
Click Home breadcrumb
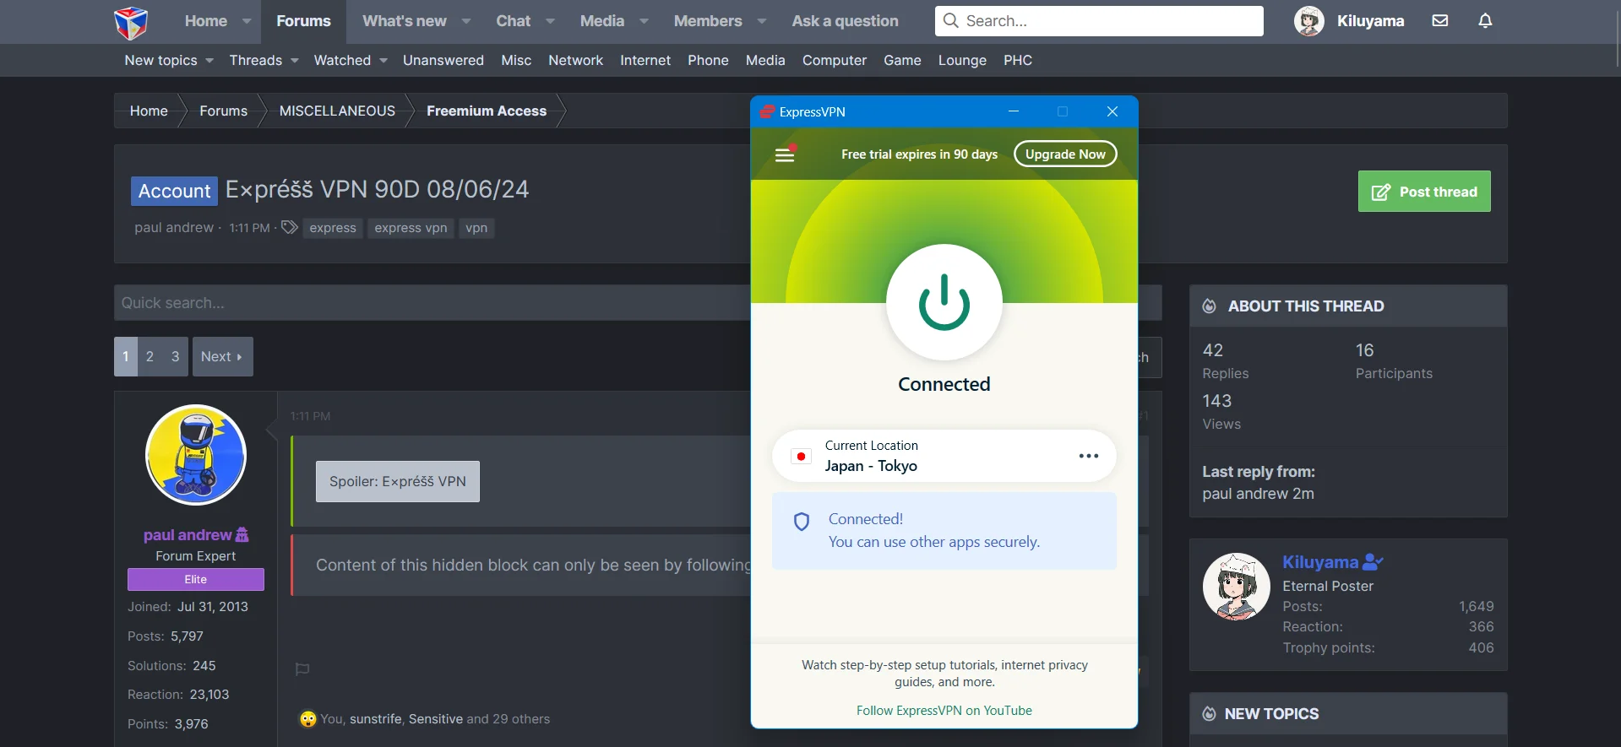click(149, 111)
